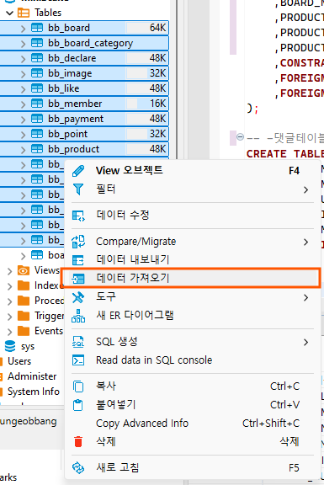Click the SQL console terminal icon
Image resolution: width=324 pixels, height=485 pixels.
78,360
